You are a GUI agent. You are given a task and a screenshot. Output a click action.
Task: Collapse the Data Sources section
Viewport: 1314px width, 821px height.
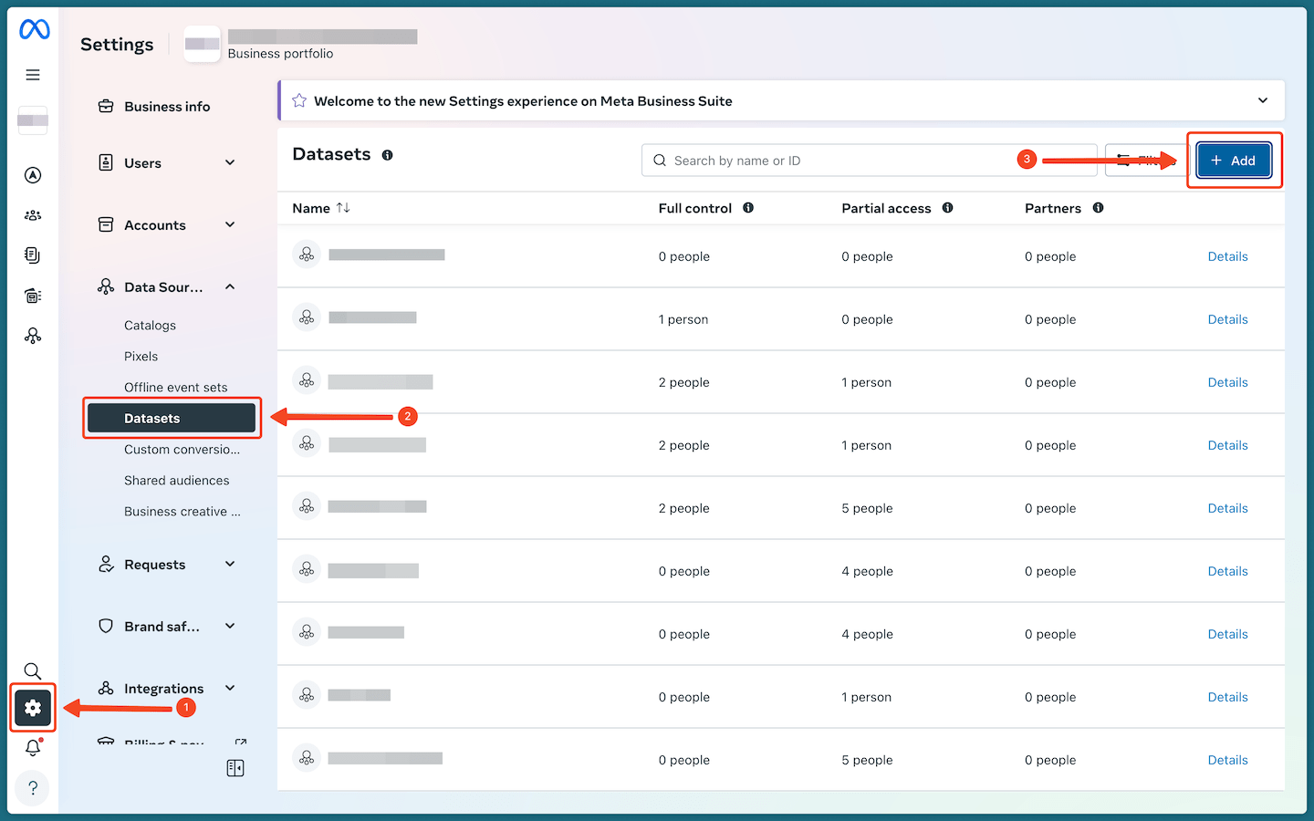229,286
